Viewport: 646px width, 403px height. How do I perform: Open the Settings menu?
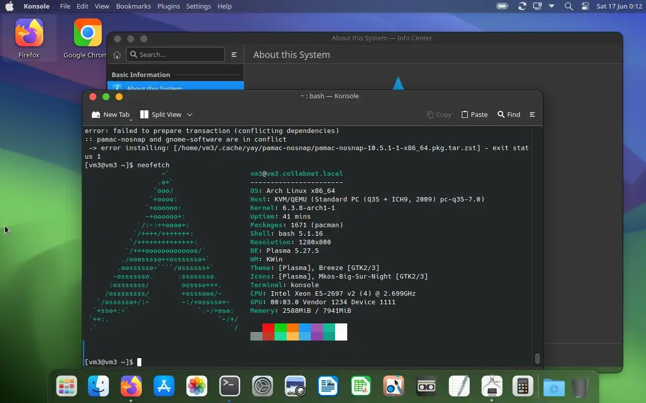pos(198,6)
